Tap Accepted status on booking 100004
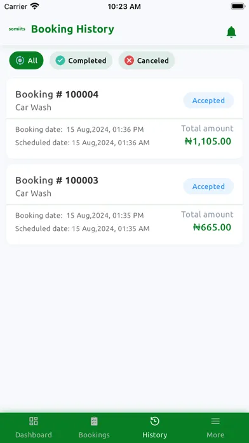 tap(208, 101)
